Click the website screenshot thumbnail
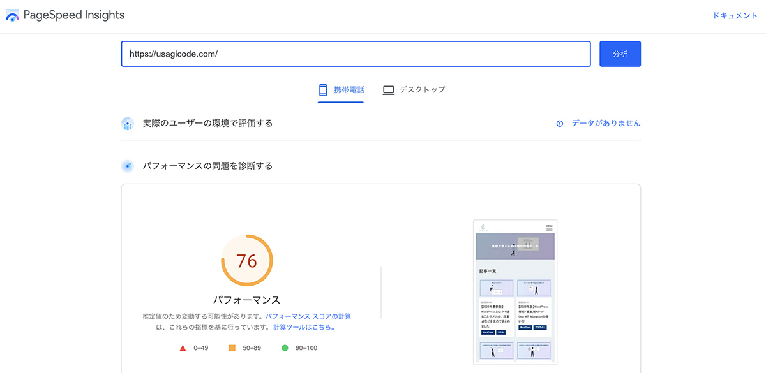The image size is (766, 373). pos(515,292)
